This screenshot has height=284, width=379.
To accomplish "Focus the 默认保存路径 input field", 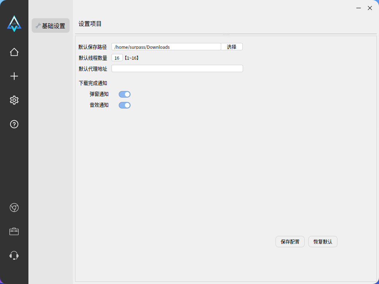I will click(x=166, y=47).
